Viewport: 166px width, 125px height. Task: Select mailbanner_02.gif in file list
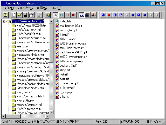pyautogui.click(x=71, y=26)
